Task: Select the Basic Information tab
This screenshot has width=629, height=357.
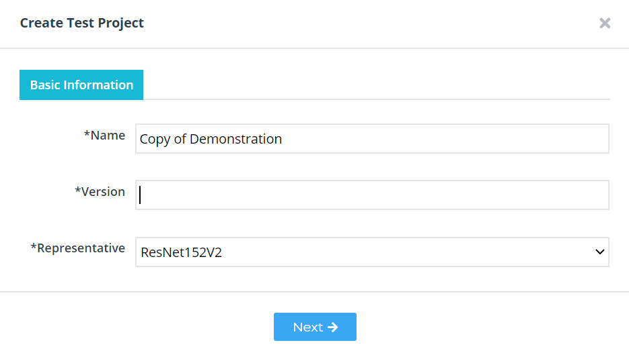Action: 81,85
